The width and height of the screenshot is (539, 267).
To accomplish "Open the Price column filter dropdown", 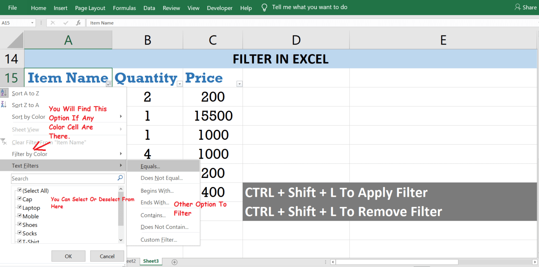I will (x=239, y=84).
